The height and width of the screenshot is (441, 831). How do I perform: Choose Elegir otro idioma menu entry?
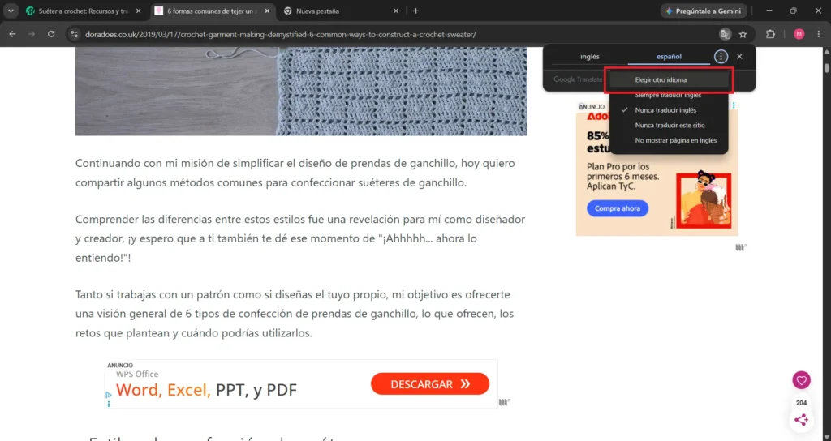(669, 80)
